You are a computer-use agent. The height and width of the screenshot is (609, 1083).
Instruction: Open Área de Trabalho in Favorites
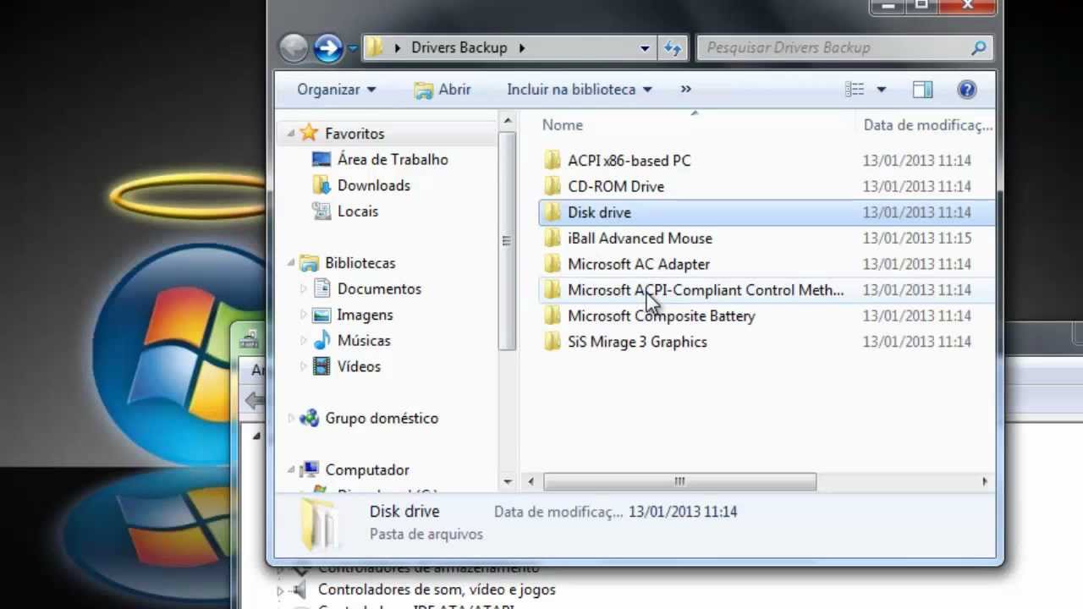[393, 159]
